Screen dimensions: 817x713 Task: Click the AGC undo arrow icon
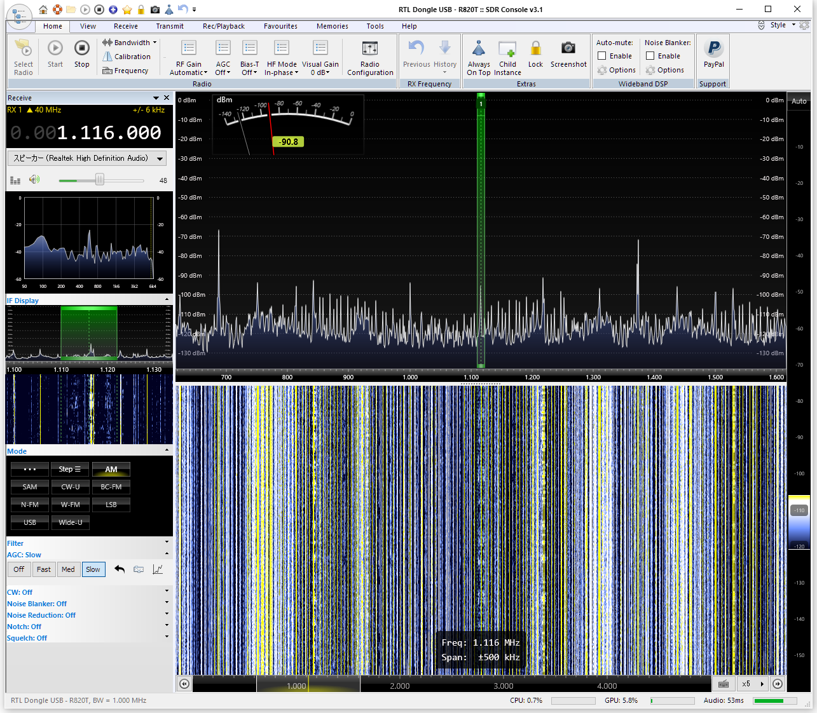point(120,569)
